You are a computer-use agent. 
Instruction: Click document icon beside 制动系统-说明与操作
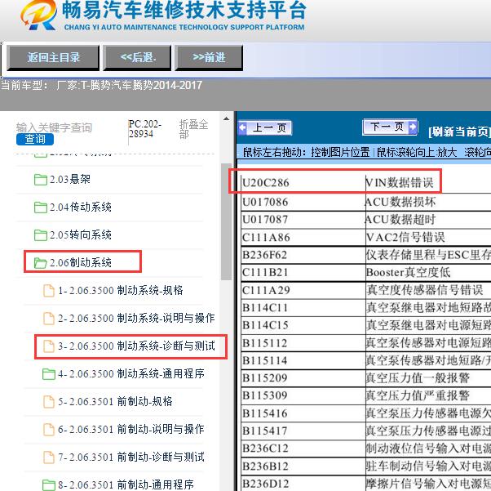[x=49, y=318]
